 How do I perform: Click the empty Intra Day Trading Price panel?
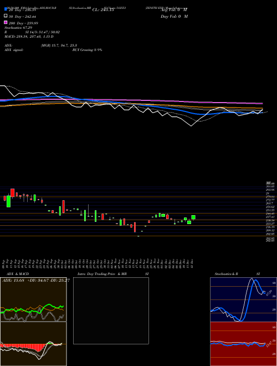click(x=111, y=311)
